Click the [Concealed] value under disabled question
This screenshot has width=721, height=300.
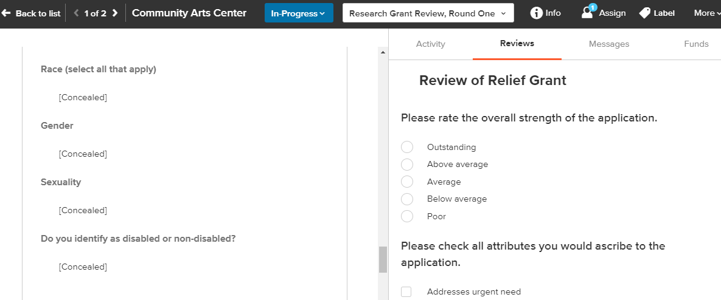(83, 267)
